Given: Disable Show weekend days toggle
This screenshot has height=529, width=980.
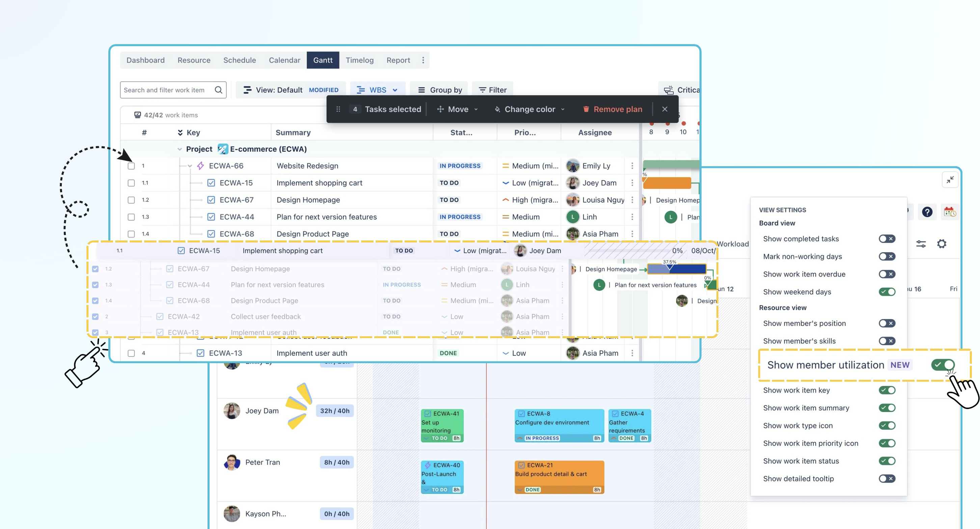Looking at the screenshot, I should point(887,292).
